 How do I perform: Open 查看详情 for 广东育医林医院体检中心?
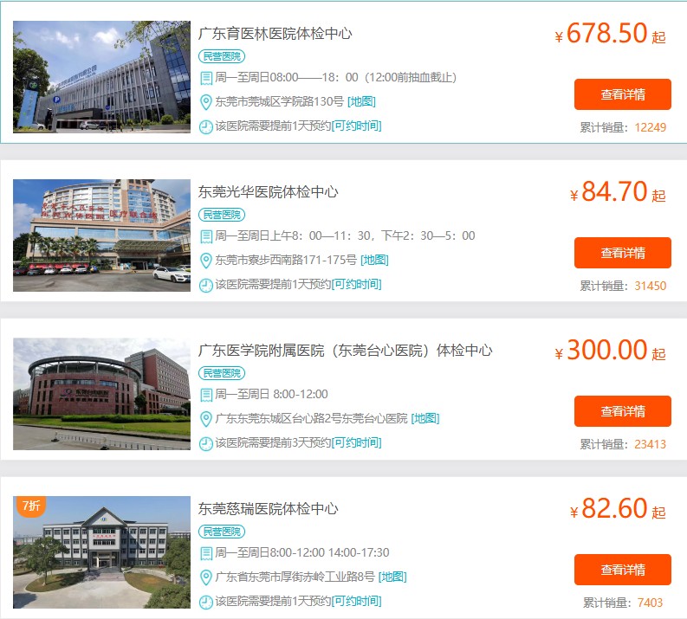tap(623, 94)
